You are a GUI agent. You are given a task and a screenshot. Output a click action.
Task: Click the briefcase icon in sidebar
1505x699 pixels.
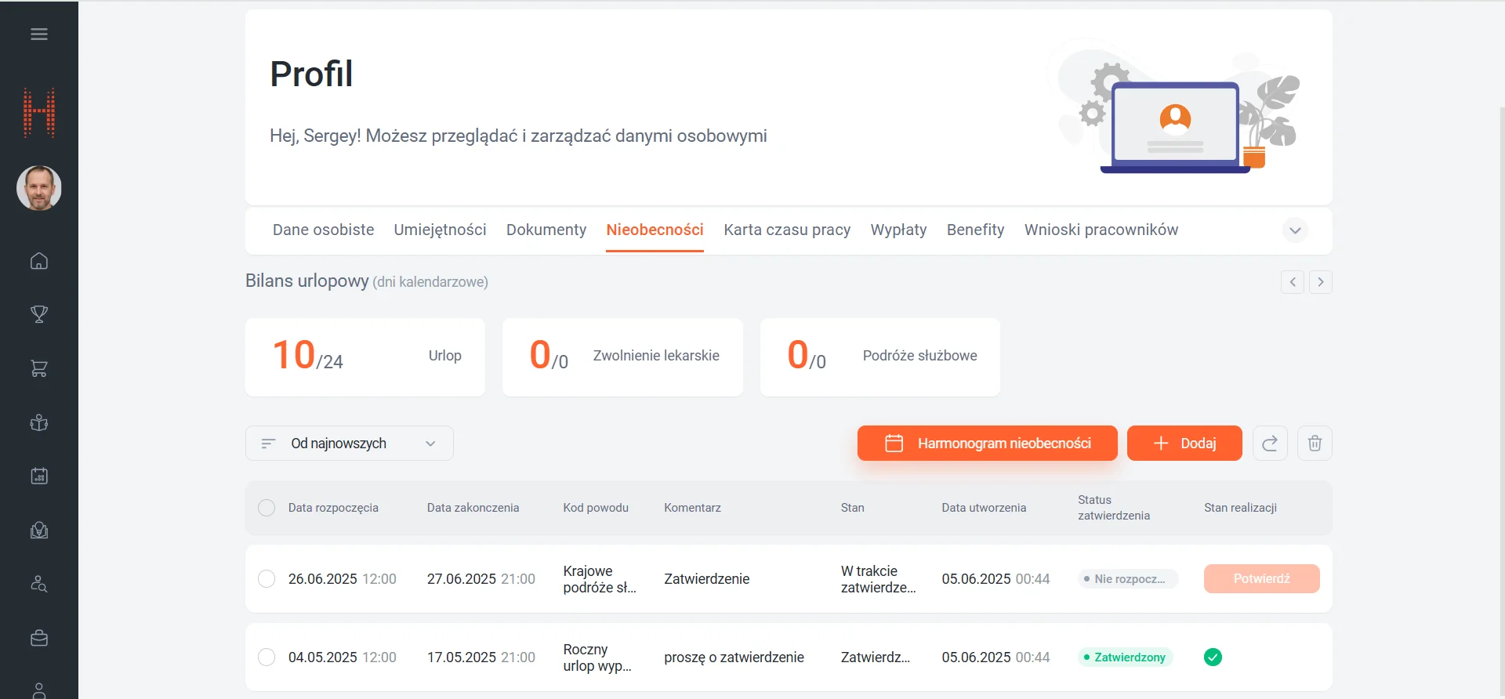click(39, 639)
